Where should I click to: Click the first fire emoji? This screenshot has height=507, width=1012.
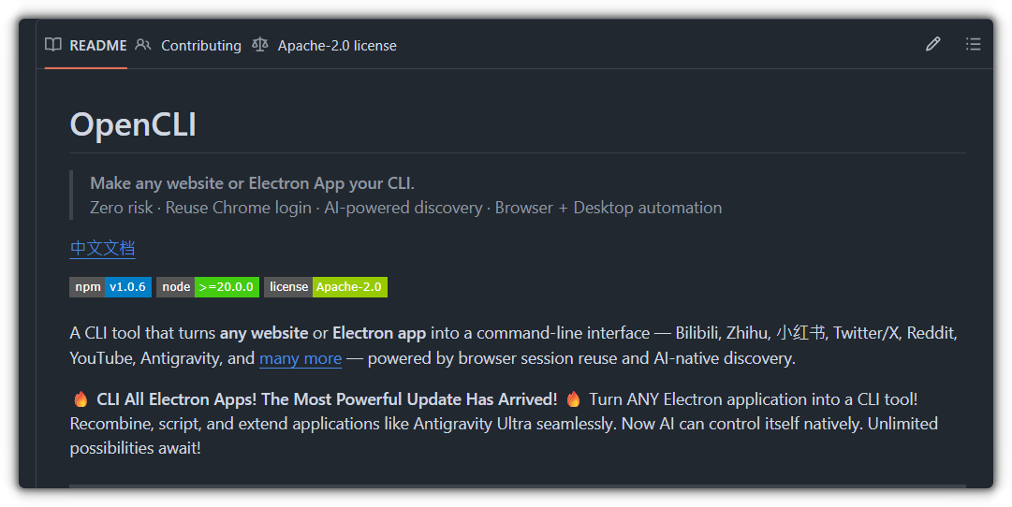81,399
